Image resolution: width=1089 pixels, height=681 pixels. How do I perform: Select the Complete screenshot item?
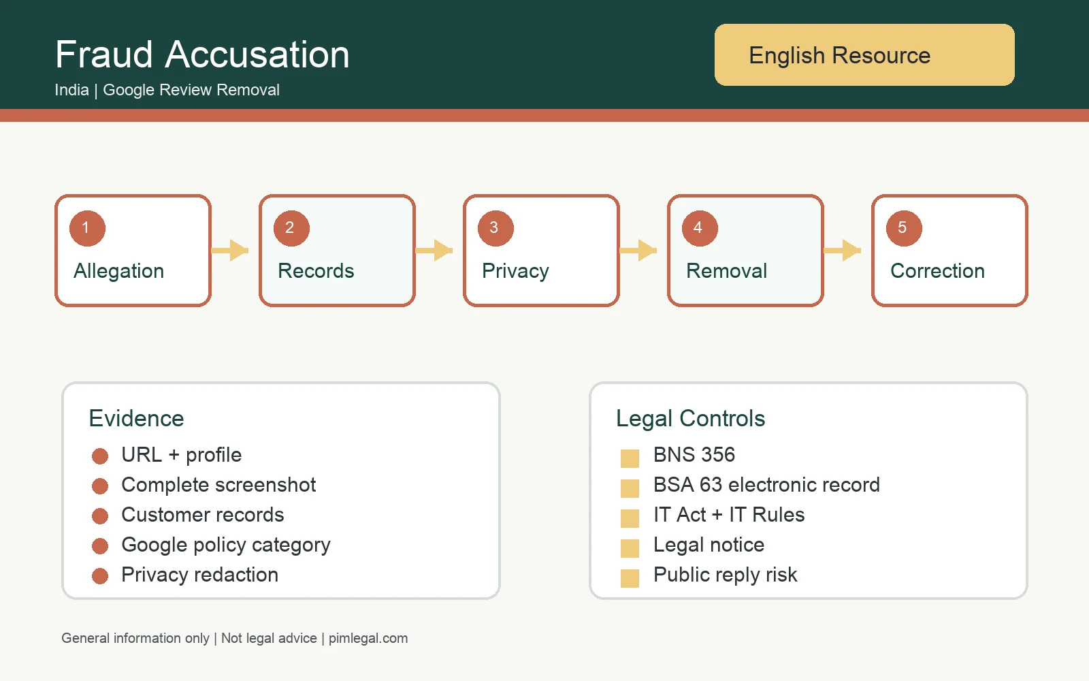point(218,485)
